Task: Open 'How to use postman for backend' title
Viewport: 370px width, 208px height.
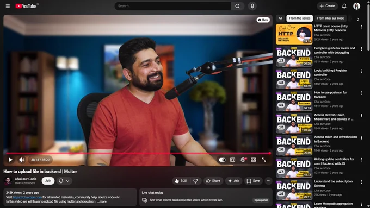Action: (x=330, y=94)
